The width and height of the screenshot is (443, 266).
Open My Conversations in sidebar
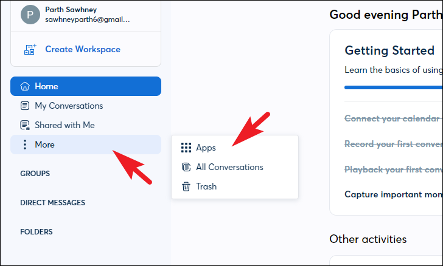click(86, 106)
